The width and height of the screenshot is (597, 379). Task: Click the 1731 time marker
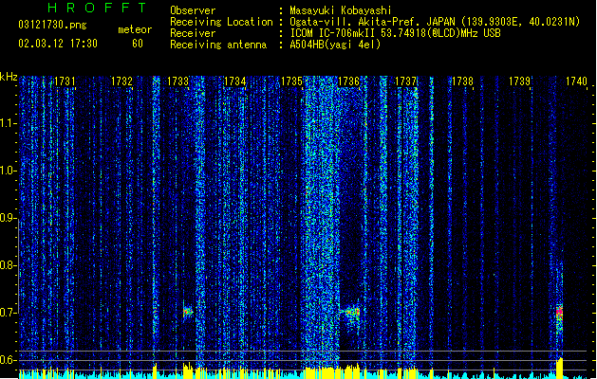(x=65, y=81)
